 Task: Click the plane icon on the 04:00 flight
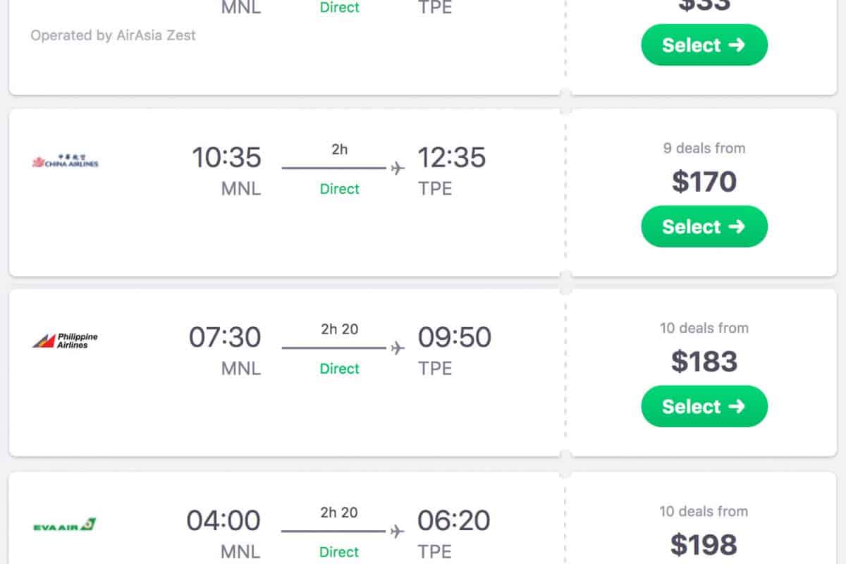coord(398,531)
